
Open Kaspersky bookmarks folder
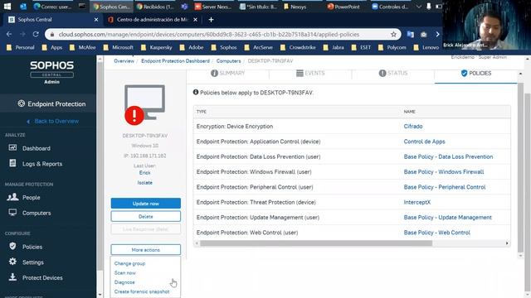point(157,47)
